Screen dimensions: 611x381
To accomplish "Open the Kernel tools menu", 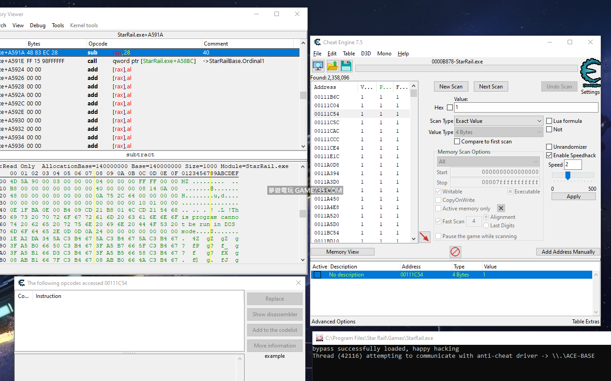I will pyautogui.click(x=84, y=25).
